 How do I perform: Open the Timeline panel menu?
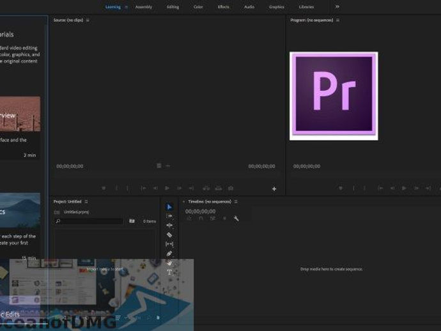tap(236, 202)
